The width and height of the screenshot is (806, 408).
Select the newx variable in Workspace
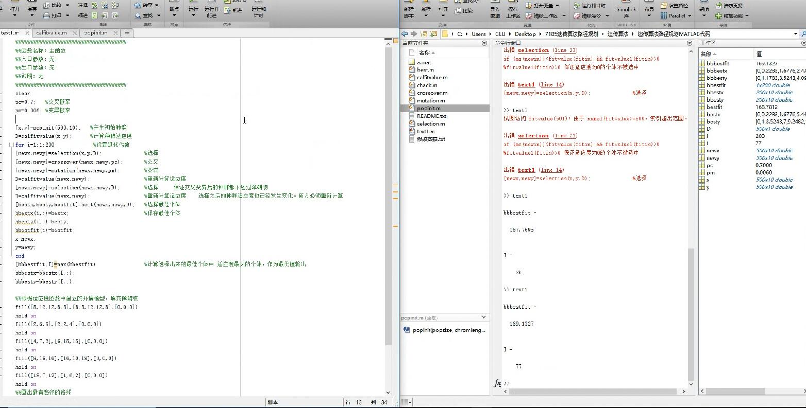pyautogui.click(x=713, y=151)
